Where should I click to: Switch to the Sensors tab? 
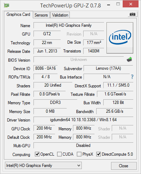(41, 15)
